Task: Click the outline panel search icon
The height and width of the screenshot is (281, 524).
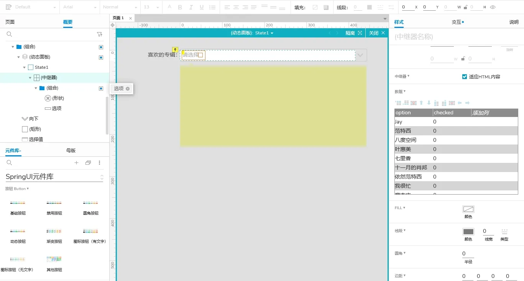Action: [9, 34]
